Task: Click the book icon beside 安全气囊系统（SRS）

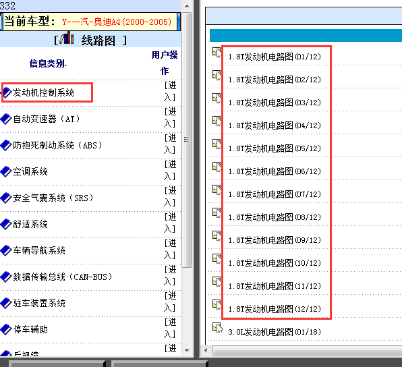Action: coord(6,198)
